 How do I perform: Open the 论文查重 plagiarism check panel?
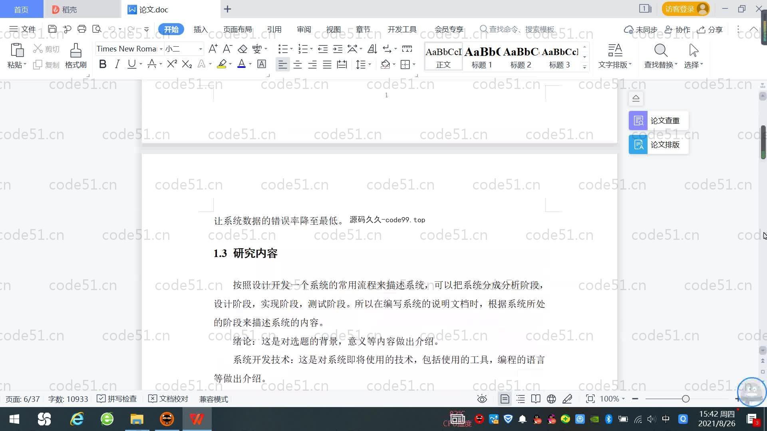point(658,121)
